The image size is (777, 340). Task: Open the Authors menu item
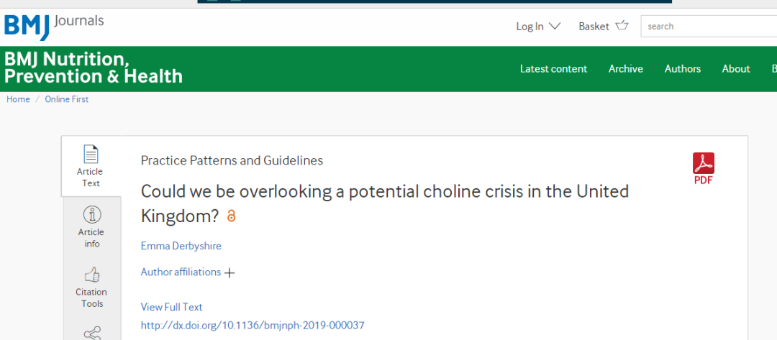[x=682, y=69]
